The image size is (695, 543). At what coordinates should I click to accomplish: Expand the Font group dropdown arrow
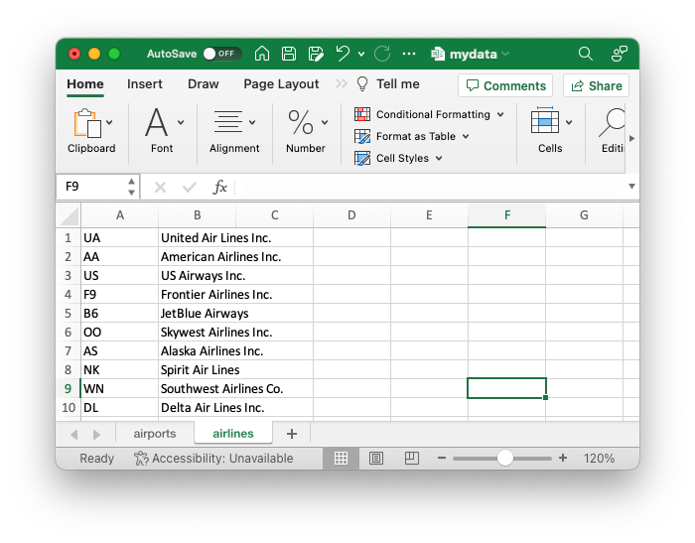[x=181, y=123]
